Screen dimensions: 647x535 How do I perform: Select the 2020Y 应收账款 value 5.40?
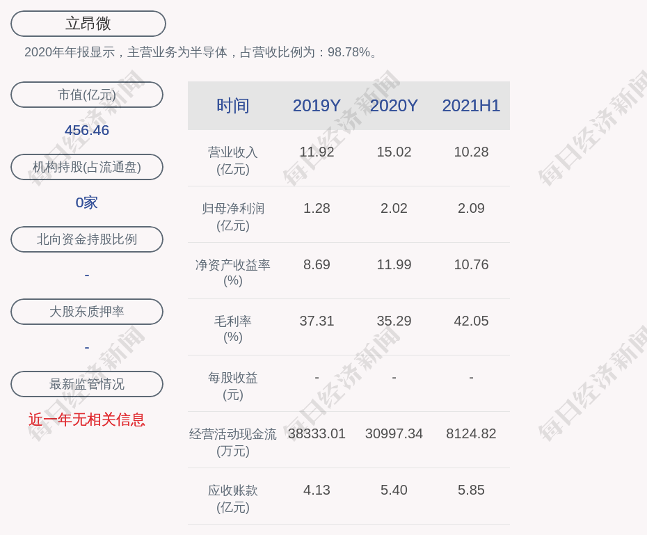(394, 490)
